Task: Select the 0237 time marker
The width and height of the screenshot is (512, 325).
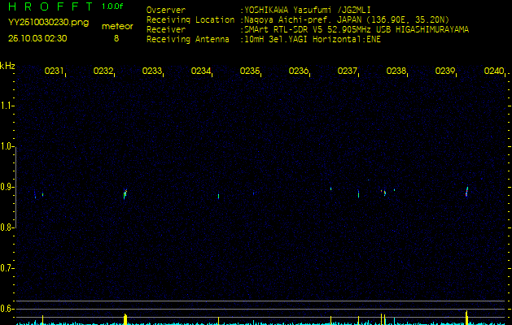Action: 347,71
